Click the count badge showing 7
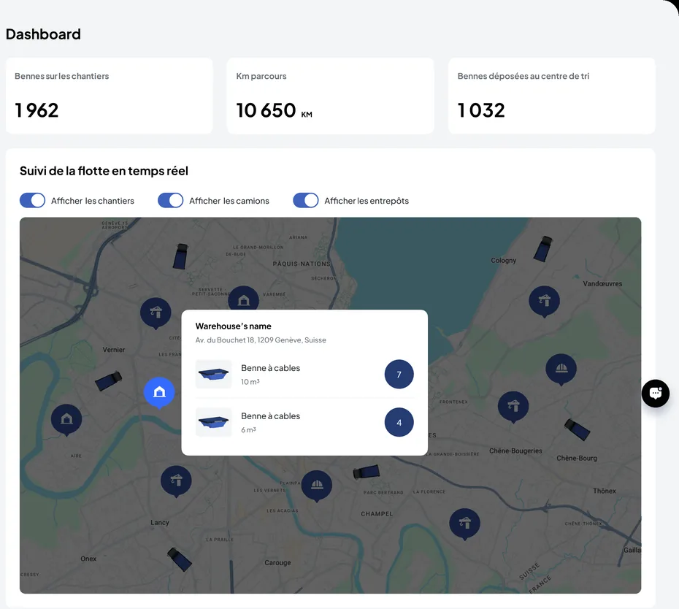The width and height of the screenshot is (679, 609). click(399, 375)
